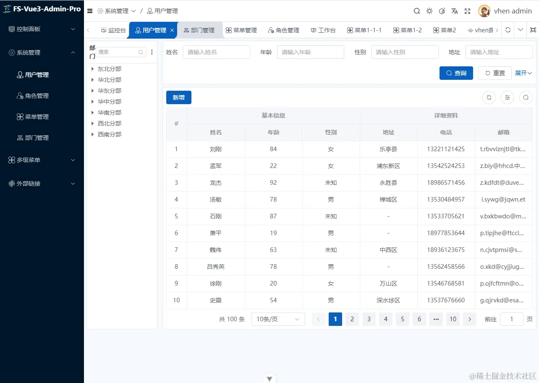The height and width of the screenshot is (383, 539).
Task: Click the hexagon icon beside the theme toggle
Action: [442, 11]
